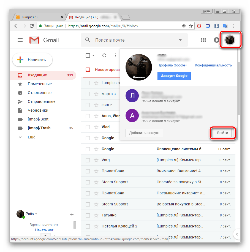The height and width of the screenshot is (252, 250).
Task: Open Patts chat status dropdown
Action: (x=36, y=214)
